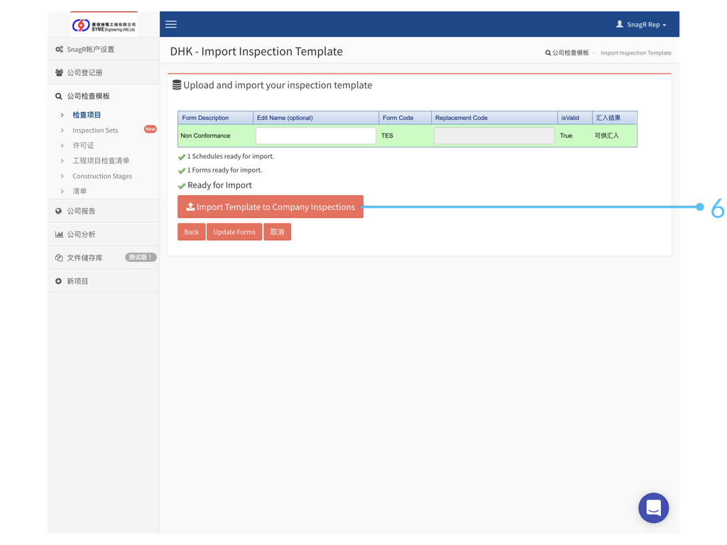Click the New badge on Inspection Sets

point(151,129)
